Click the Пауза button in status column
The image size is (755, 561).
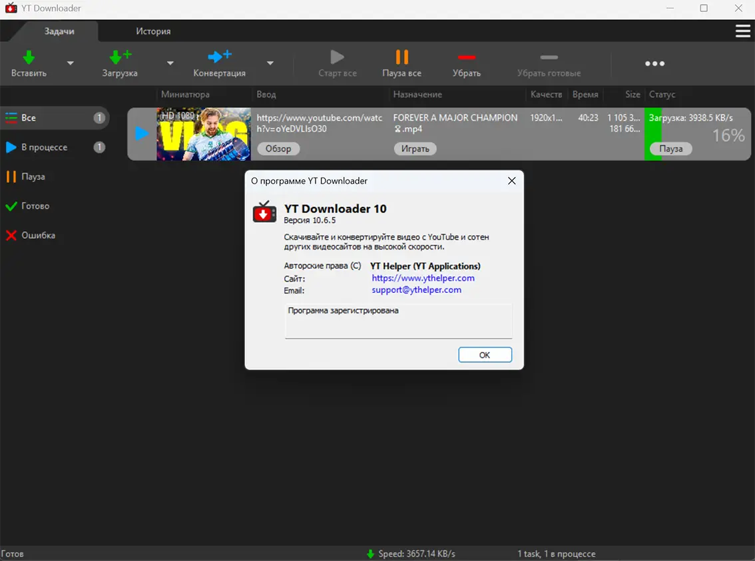(670, 148)
